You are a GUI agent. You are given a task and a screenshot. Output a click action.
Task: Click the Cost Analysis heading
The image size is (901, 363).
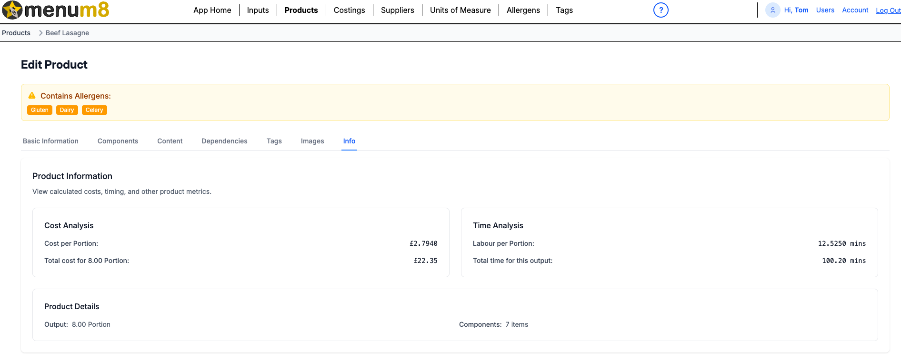click(69, 225)
